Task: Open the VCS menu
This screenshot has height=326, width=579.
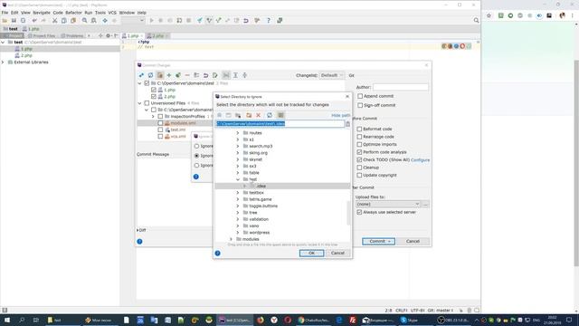Action: (112, 13)
